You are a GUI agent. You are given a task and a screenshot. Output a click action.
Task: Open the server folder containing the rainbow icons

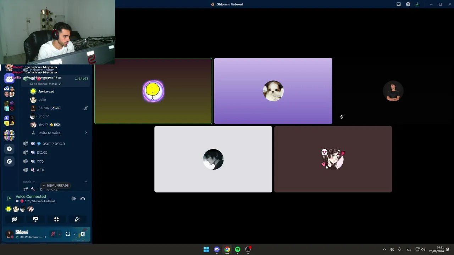(x=9, y=135)
